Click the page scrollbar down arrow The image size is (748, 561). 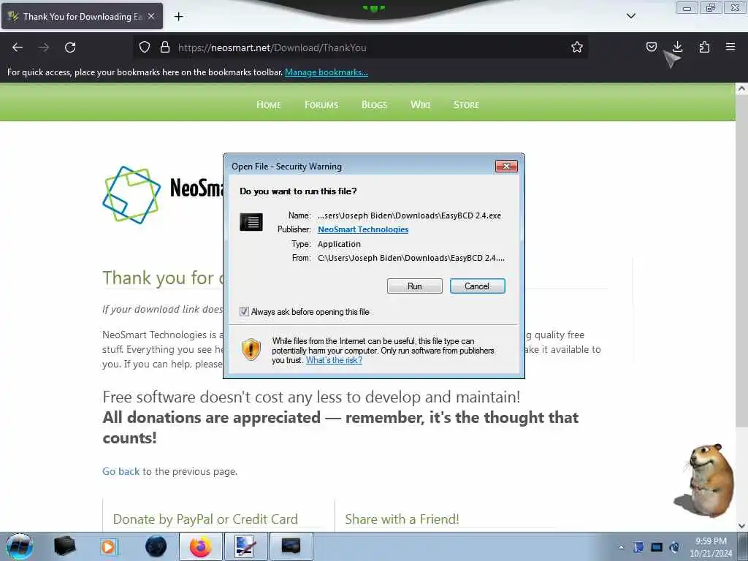pos(741,525)
